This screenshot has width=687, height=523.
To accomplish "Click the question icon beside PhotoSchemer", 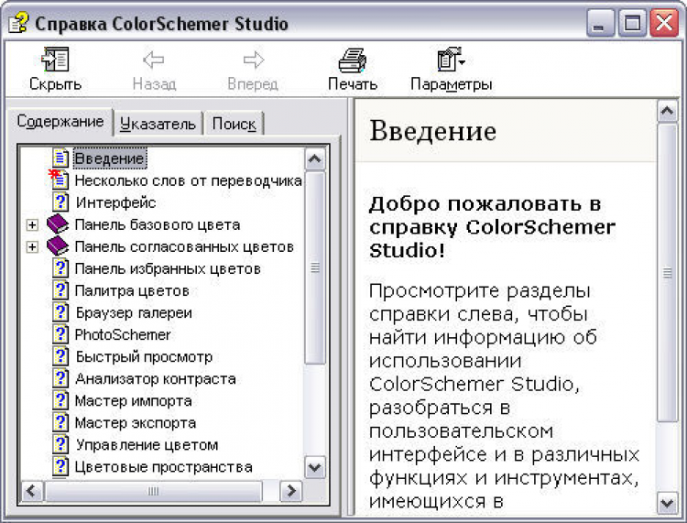I will [x=60, y=333].
